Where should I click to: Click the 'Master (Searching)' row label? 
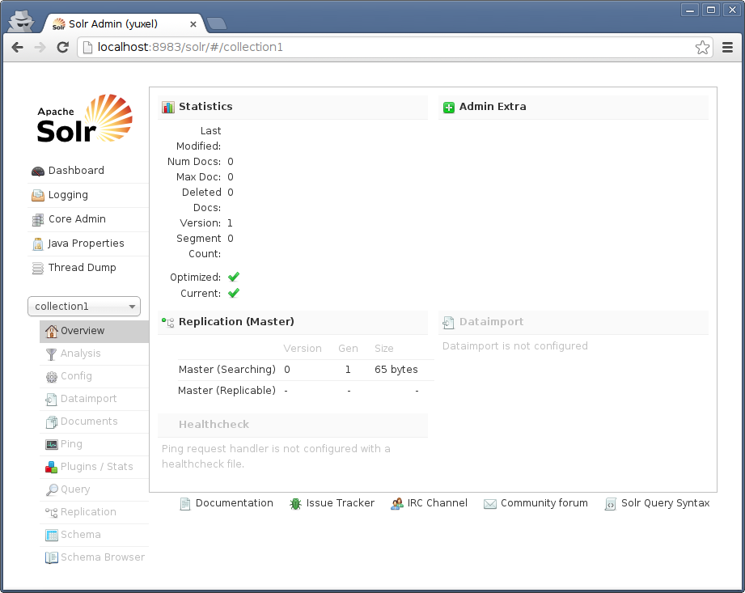coord(226,371)
